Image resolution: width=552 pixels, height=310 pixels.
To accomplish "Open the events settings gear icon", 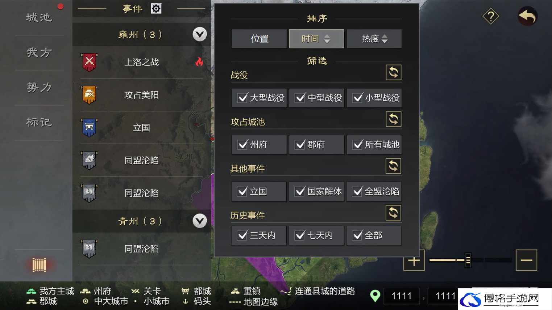I will coord(156,8).
